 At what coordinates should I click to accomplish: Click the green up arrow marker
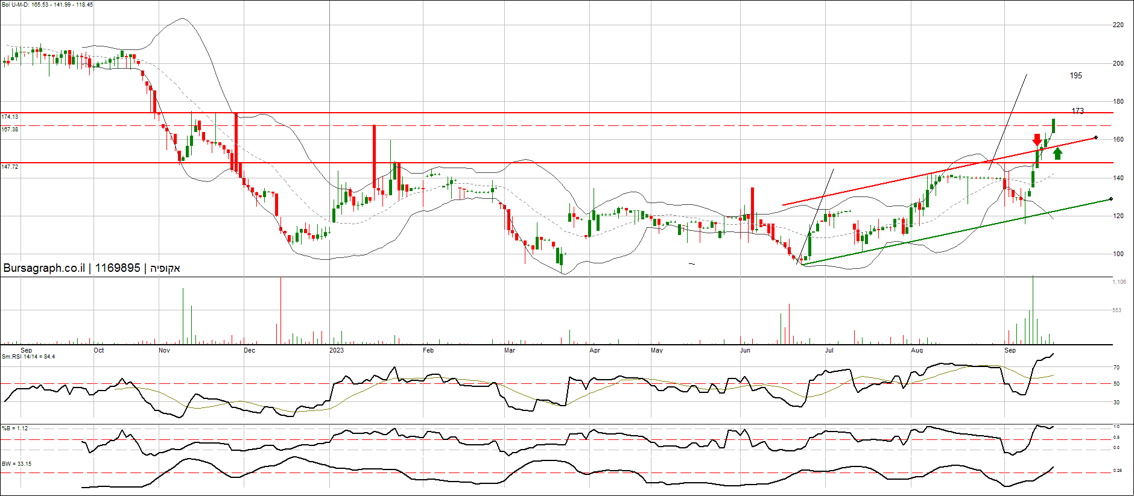tap(1057, 154)
